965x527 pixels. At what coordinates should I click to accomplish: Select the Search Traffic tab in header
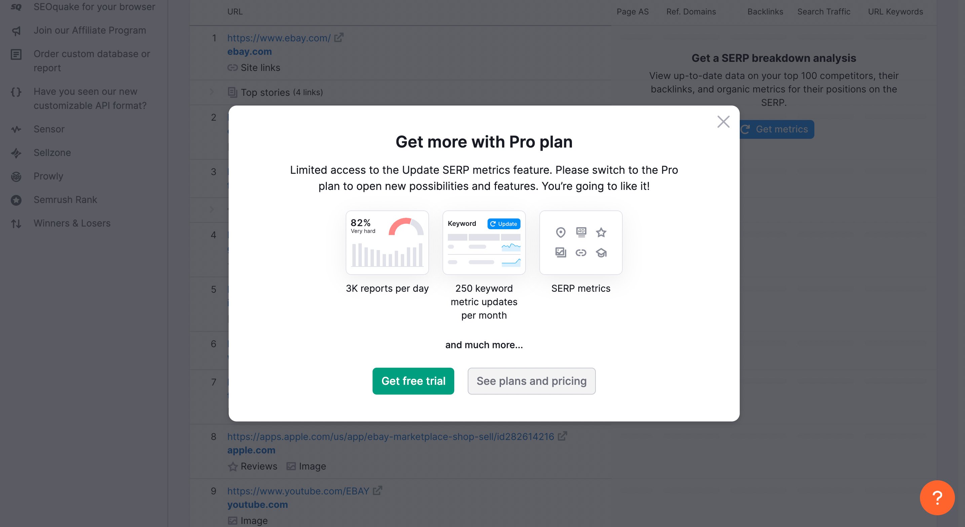pos(823,12)
